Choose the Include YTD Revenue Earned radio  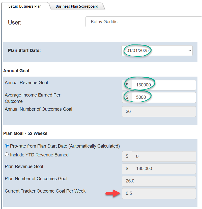[7, 155]
